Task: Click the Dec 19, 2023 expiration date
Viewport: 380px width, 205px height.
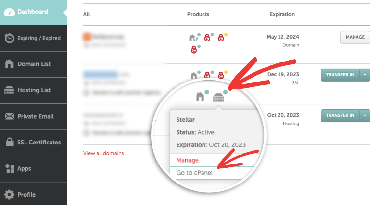Action: [x=283, y=74]
